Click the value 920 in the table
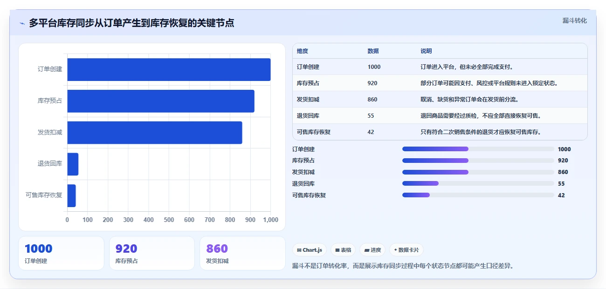 [372, 83]
